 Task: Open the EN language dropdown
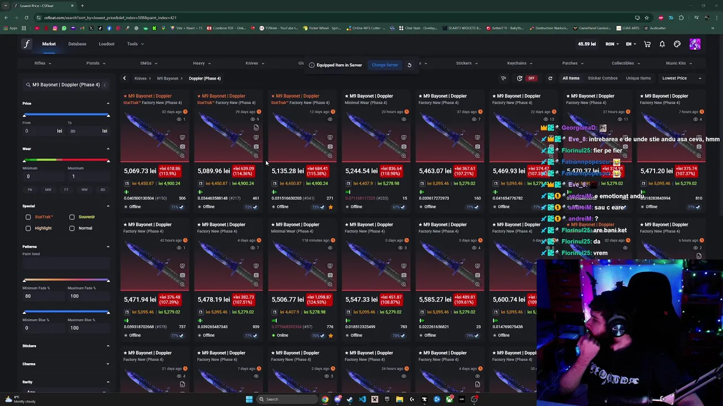click(x=631, y=44)
